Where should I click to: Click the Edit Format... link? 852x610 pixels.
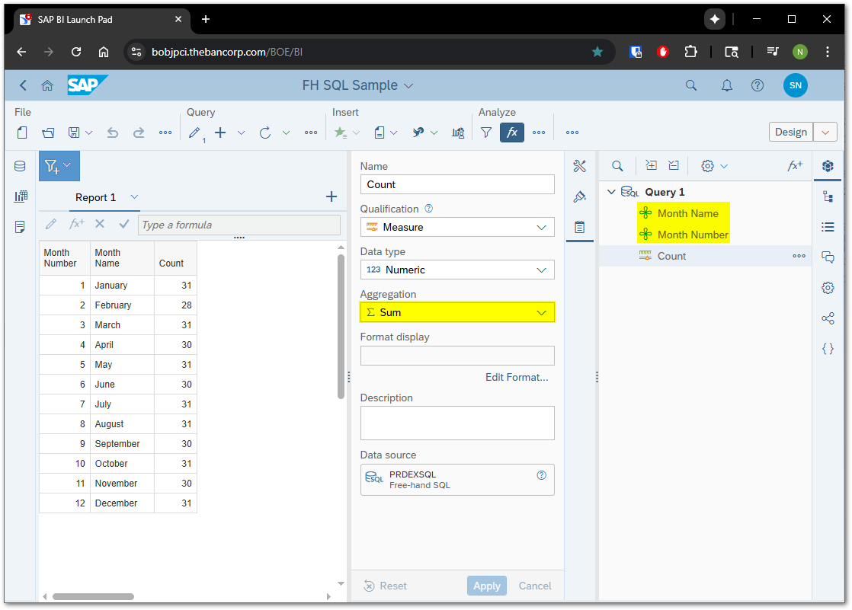point(517,377)
